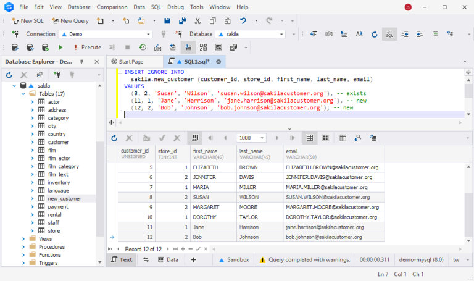Select the new_customer table in tree
Viewport: 474px width, 281px height.
point(64,199)
